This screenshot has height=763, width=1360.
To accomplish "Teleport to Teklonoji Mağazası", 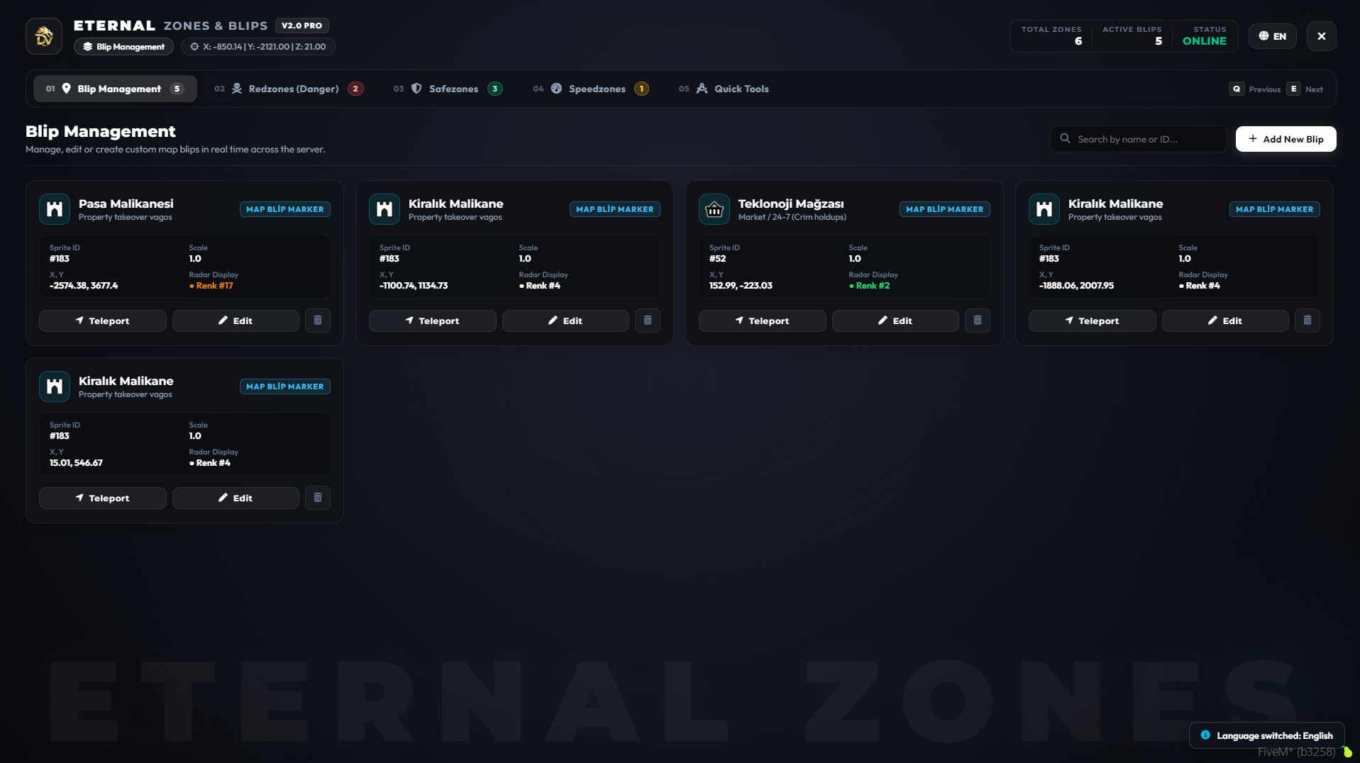I will click(x=763, y=321).
